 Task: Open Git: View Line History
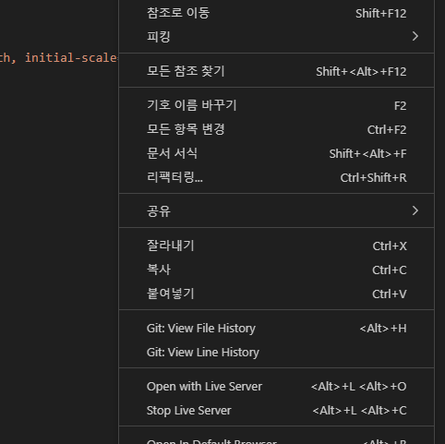tap(276, 352)
